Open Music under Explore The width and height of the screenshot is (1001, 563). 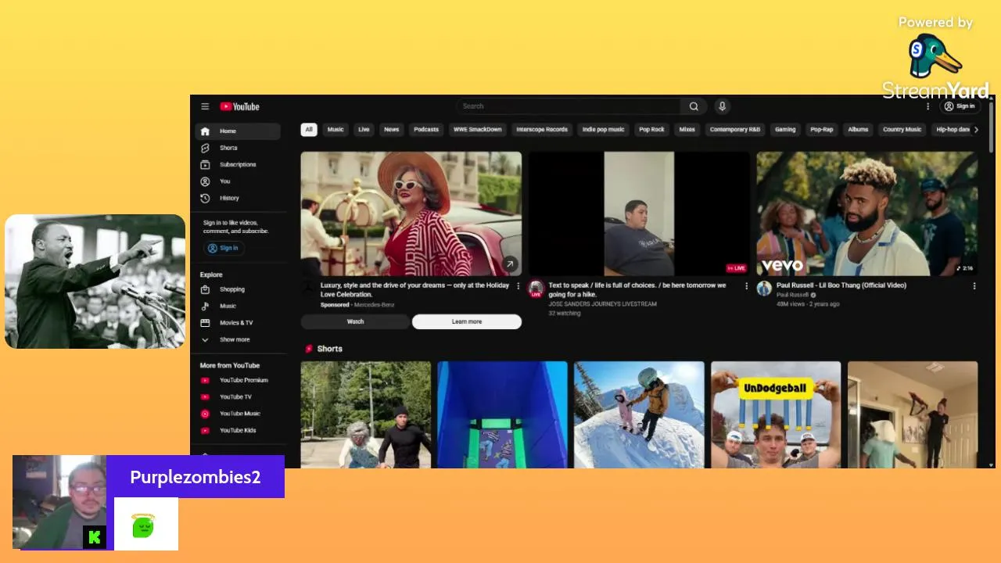238,306
